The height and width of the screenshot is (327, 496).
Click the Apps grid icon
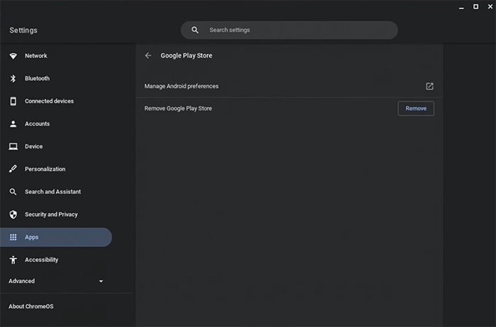[x=13, y=237]
